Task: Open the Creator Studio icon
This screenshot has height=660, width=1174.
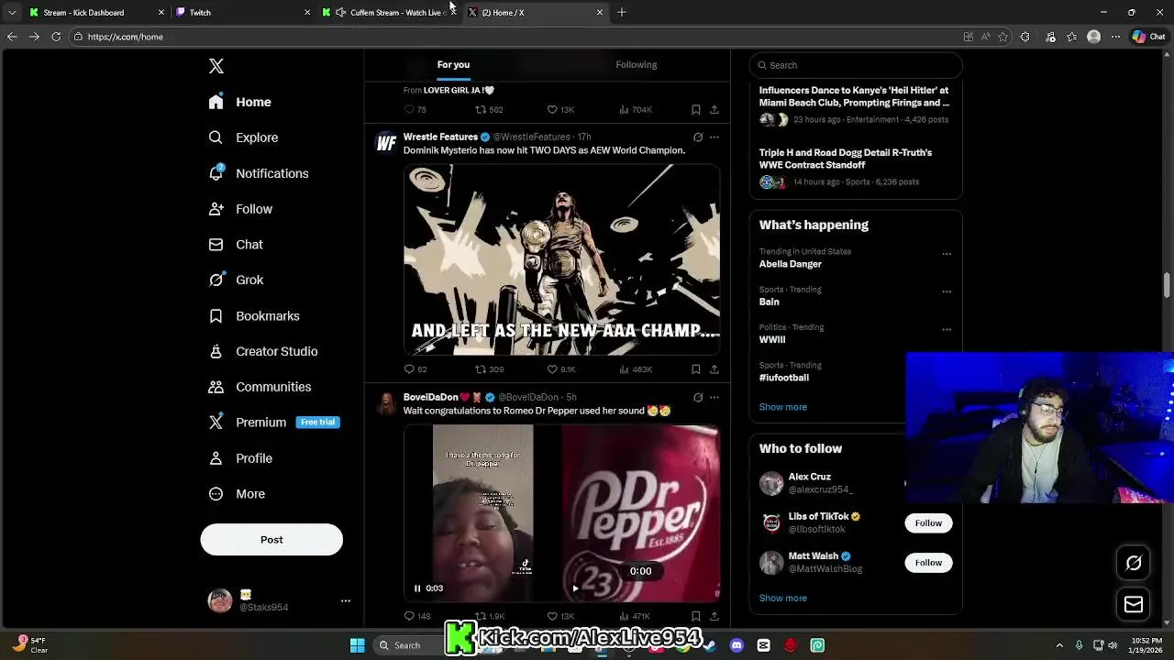Action: (x=216, y=351)
